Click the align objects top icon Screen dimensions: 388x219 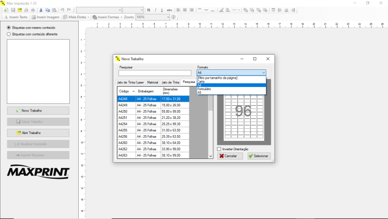point(273,10)
